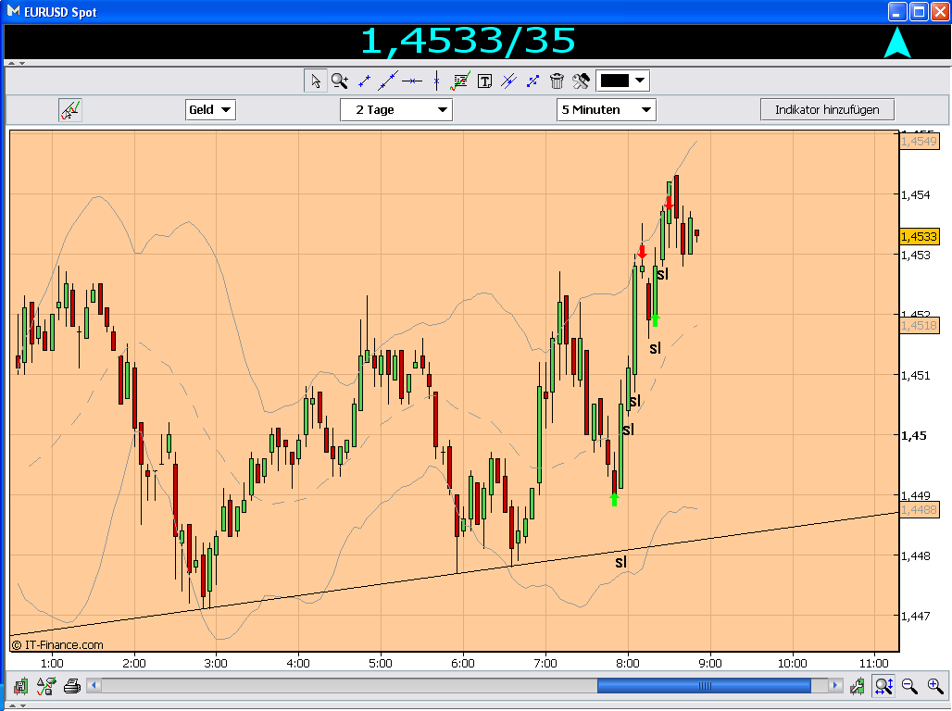Open the wrench and hammer settings
Screen dimensions: 952x711
pos(581,81)
